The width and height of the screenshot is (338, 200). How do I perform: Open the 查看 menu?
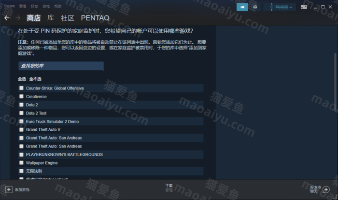click(x=23, y=6)
